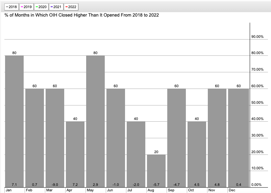The height and width of the screenshot is (193, 271).
Task: Click the Jun axis label
Action: pyautogui.click(x=110, y=190)
